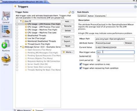Select Threads Waiting for Bean rule
The image size is (137, 111).
click(44, 70)
